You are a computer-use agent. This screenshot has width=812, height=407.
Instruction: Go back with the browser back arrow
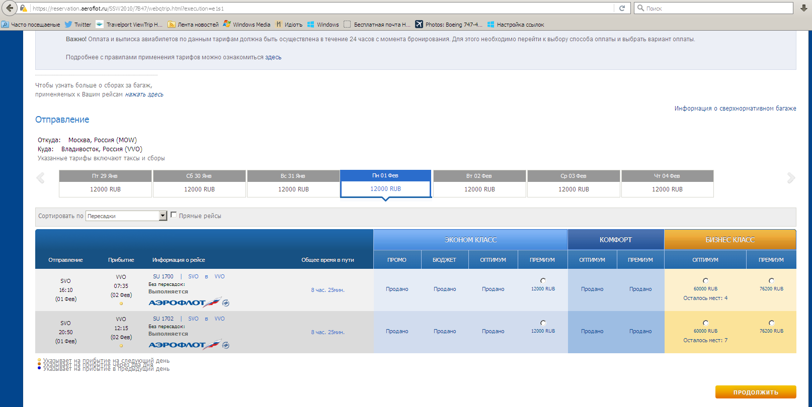pos(9,8)
